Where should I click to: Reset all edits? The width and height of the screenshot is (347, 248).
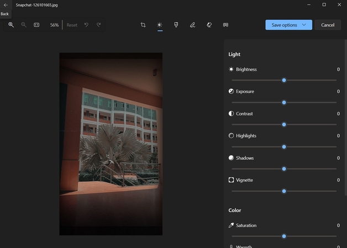(x=72, y=25)
